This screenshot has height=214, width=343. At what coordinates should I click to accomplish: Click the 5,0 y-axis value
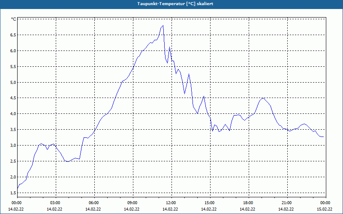pos(13,82)
